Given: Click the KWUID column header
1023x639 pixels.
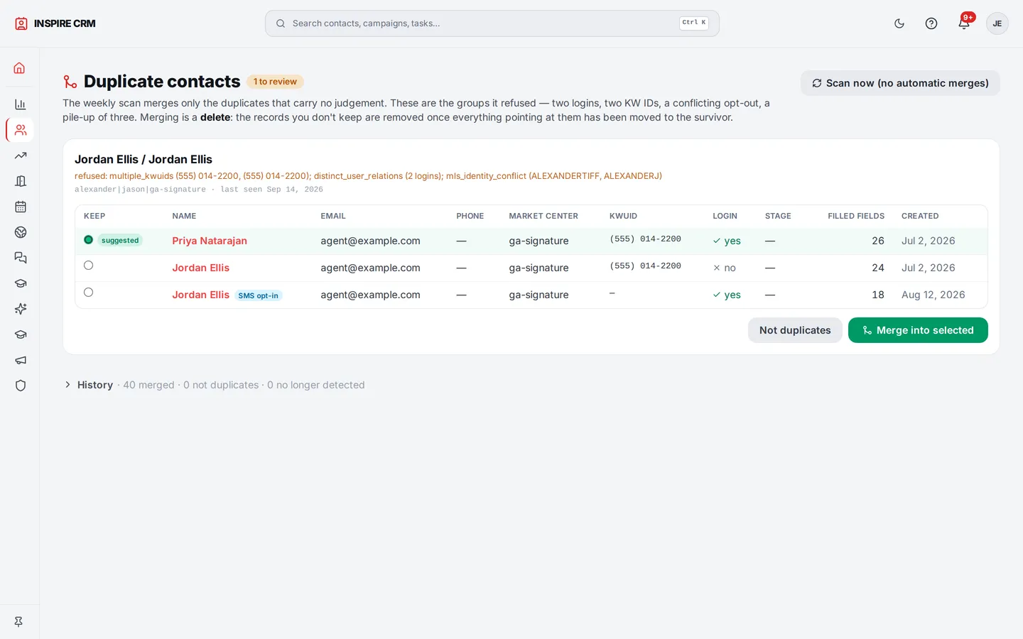Looking at the screenshot, I should point(623,216).
